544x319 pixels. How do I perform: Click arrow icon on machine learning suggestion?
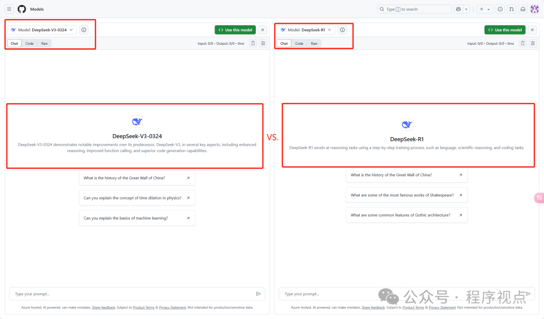click(188, 218)
